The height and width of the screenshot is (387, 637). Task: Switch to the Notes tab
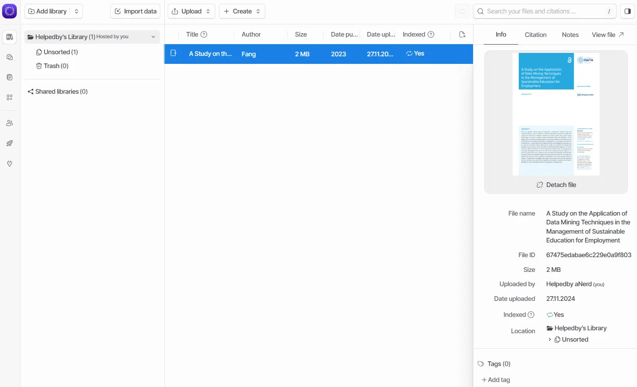(x=570, y=35)
